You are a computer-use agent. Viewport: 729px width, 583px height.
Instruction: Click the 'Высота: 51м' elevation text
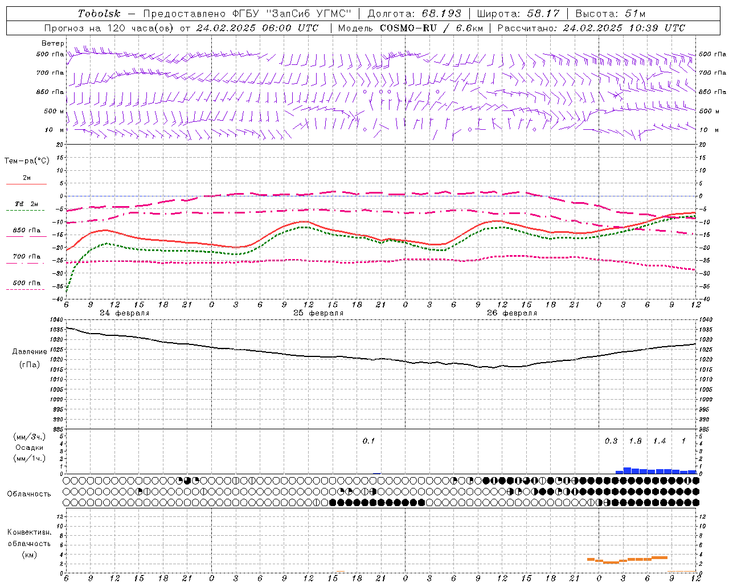click(x=610, y=14)
